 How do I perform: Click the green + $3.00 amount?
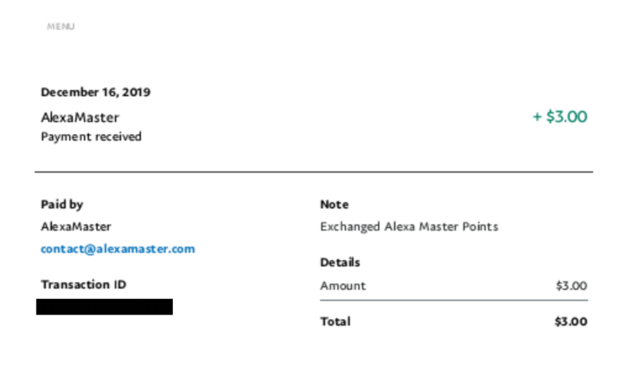pos(559,117)
